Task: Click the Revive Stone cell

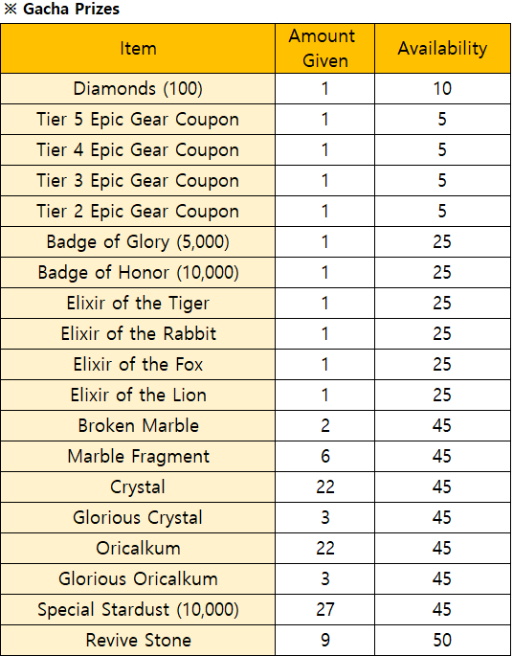Action: [x=138, y=640]
